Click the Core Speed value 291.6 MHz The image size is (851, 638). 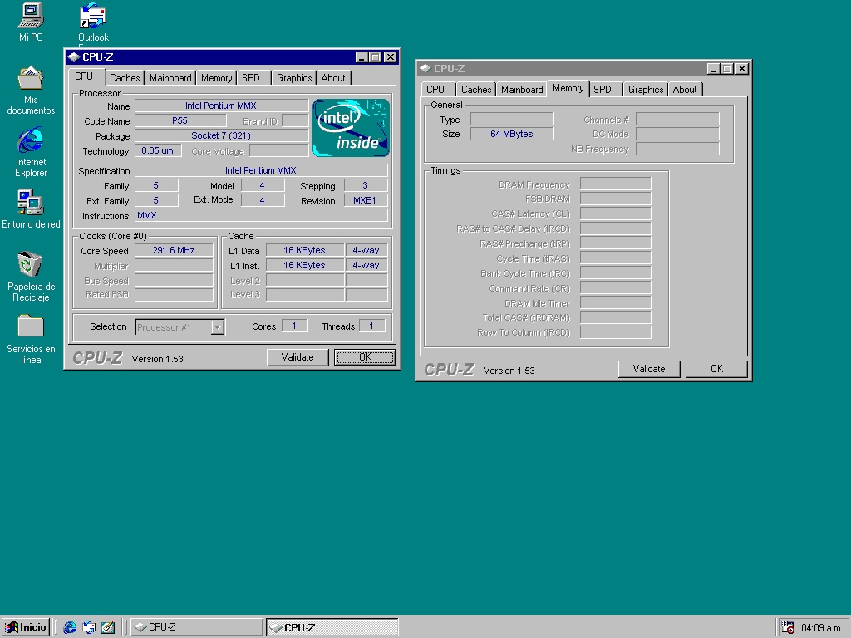tap(174, 250)
